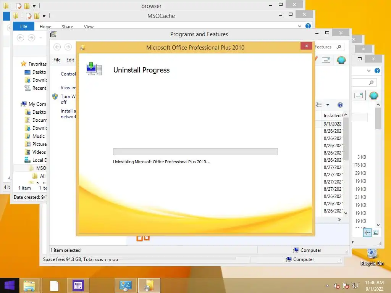Viewport: 391px width, 293px height.
Task: Click the Programs and Features title icon
Action: (x=53, y=34)
